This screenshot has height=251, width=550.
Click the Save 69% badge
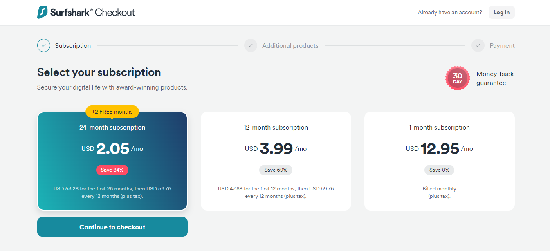coord(276,170)
